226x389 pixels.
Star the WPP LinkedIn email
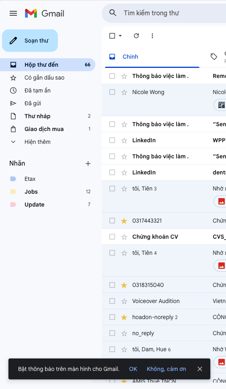[124, 140]
